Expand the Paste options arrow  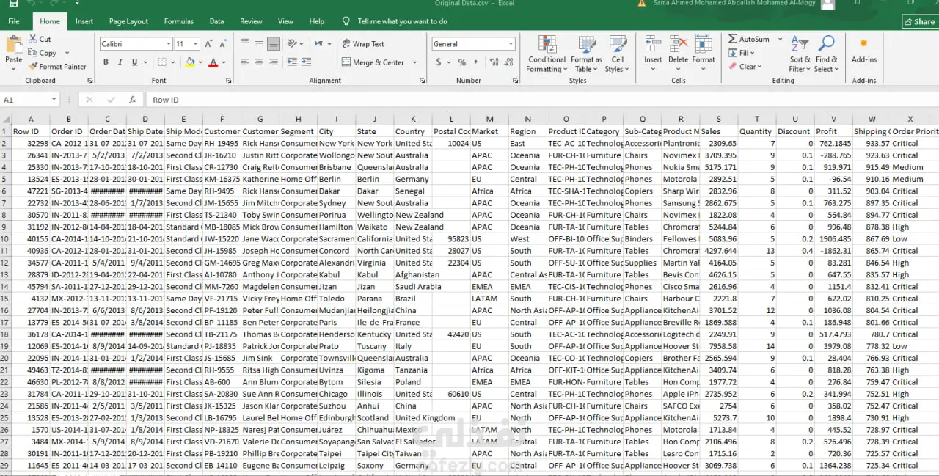click(13, 69)
